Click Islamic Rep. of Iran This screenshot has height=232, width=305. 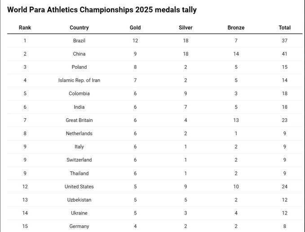(x=79, y=80)
